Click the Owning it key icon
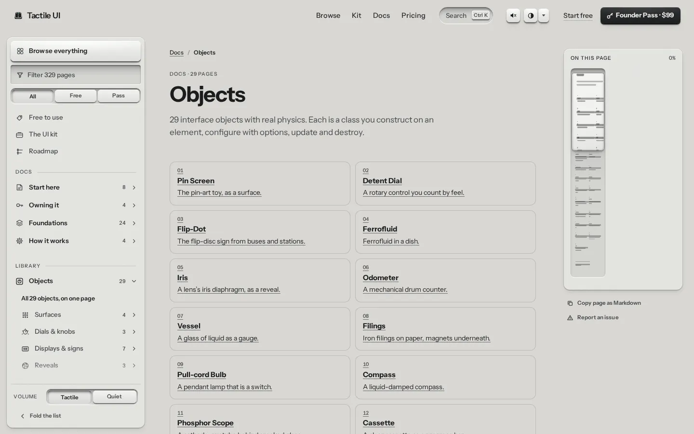The width and height of the screenshot is (694, 434). pos(20,205)
